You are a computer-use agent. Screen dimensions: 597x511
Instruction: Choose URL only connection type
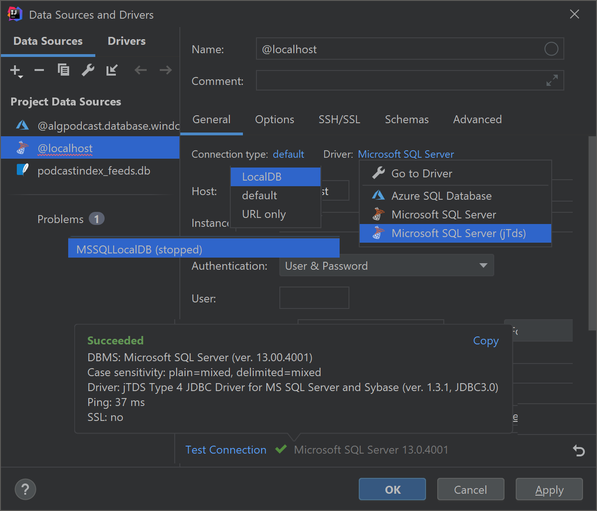pos(276,214)
